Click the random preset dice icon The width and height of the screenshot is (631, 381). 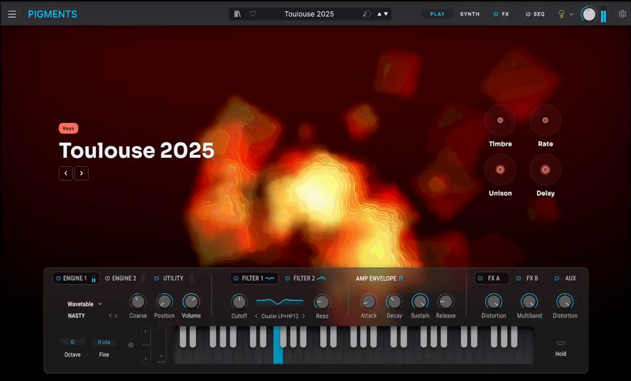coord(367,14)
